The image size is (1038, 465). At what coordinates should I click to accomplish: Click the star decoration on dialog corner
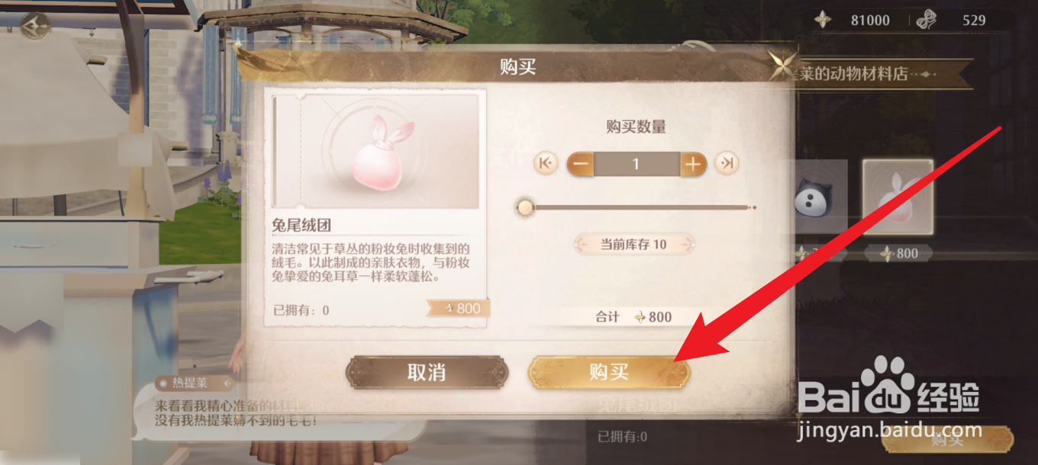point(782,67)
